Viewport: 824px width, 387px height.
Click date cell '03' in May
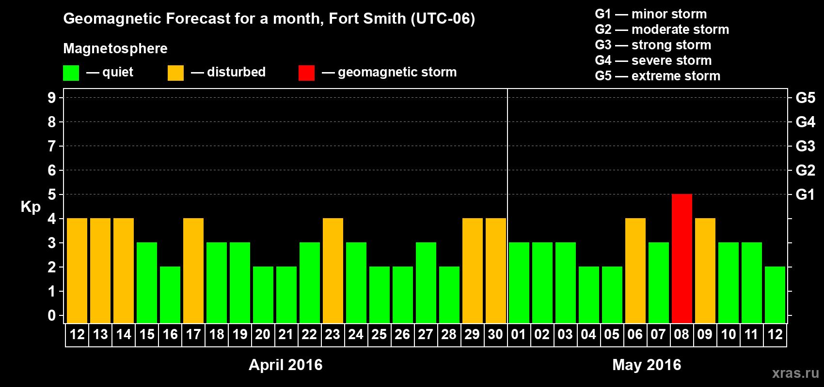point(566,335)
